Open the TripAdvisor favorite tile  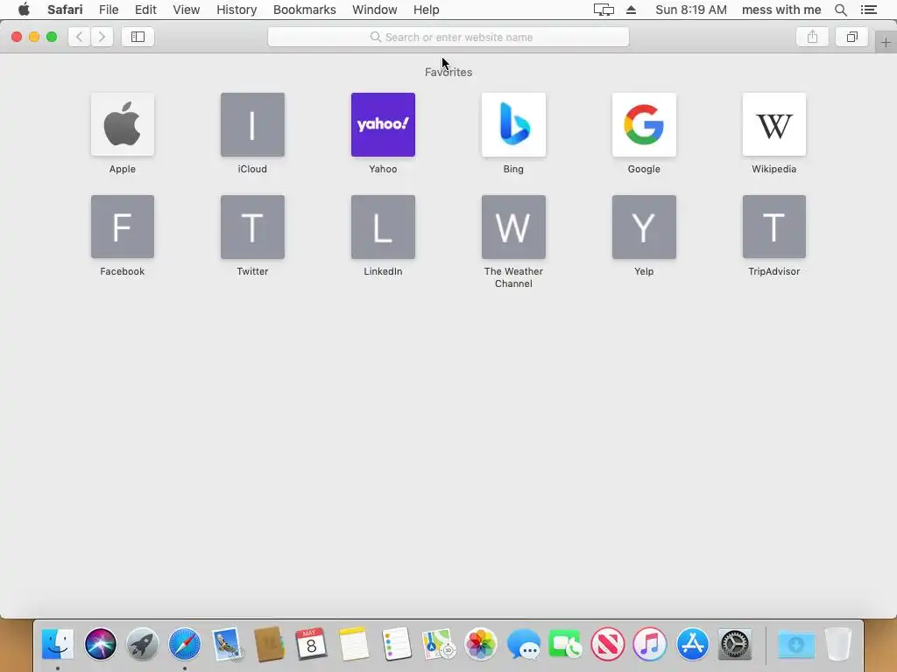[x=774, y=227]
